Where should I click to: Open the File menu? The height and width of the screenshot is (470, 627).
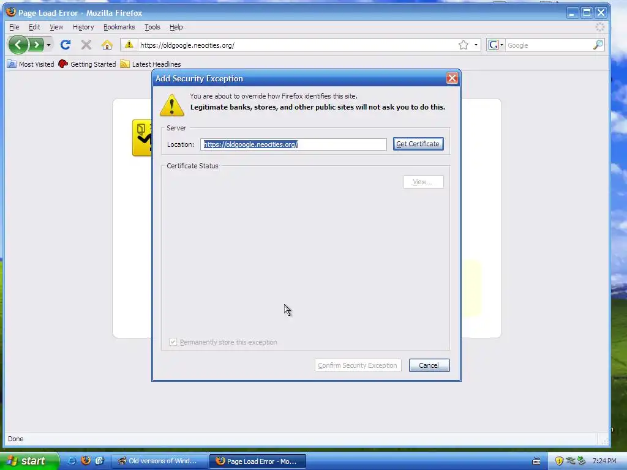pyautogui.click(x=14, y=27)
